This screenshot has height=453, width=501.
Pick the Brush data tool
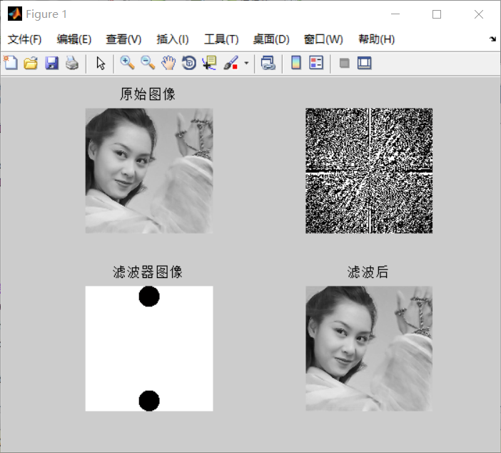pos(231,63)
